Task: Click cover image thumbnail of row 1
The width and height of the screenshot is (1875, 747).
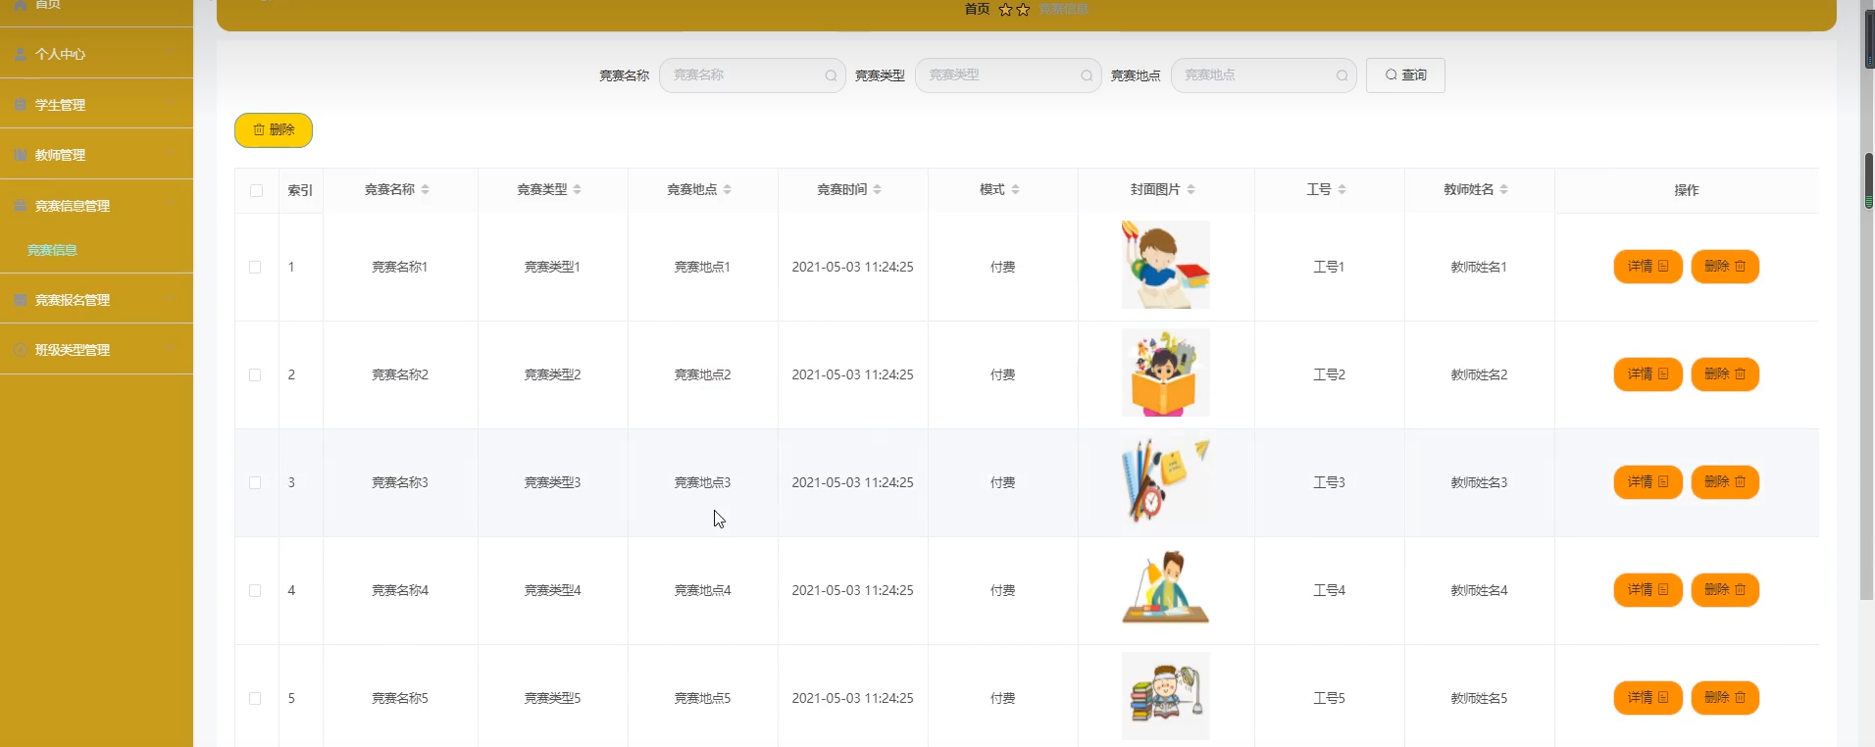Action: click(x=1166, y=265)
